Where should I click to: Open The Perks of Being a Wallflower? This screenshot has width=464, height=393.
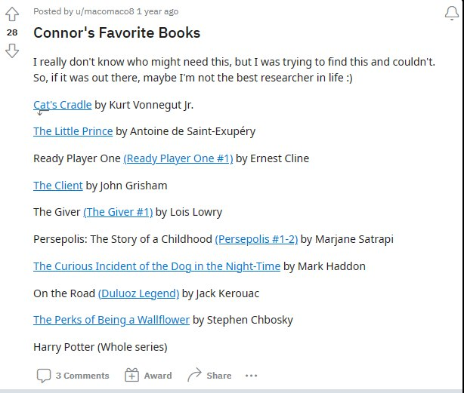[x=111, y=320]
